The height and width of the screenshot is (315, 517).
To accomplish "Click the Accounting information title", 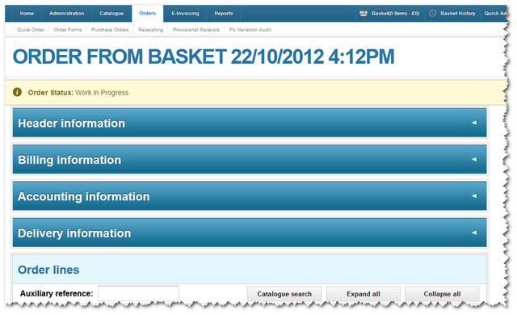I will coord(84,196).
